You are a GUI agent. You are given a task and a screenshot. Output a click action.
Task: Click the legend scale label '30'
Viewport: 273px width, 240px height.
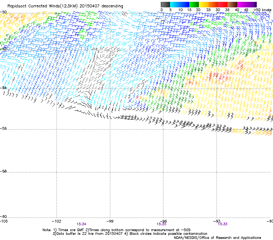tap(218, 10)
